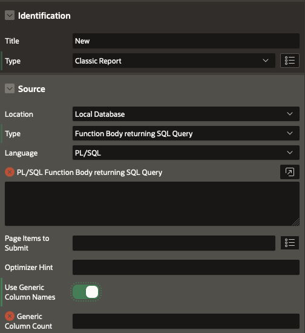Open Classic Report type dropdown
This screenshot has width=305, height=333.
coord(174,61)
